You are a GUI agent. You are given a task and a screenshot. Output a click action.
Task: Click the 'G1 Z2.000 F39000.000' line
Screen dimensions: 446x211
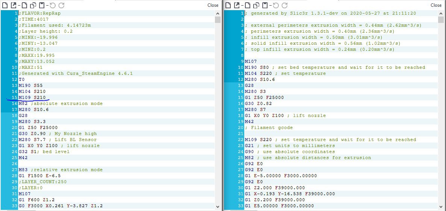coord(275,188)
